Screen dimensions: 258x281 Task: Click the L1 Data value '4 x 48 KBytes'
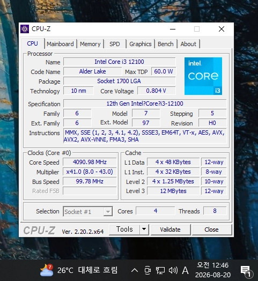[173, 162]
